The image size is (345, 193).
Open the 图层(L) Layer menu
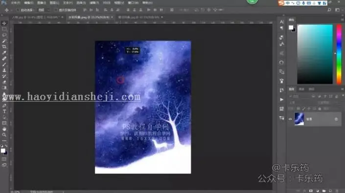[x=54, y=3]
